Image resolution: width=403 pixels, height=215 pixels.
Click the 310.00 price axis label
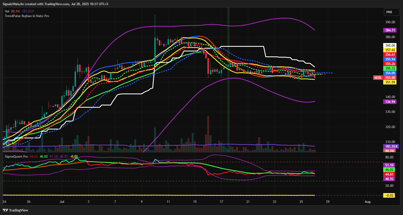point(390,142)
